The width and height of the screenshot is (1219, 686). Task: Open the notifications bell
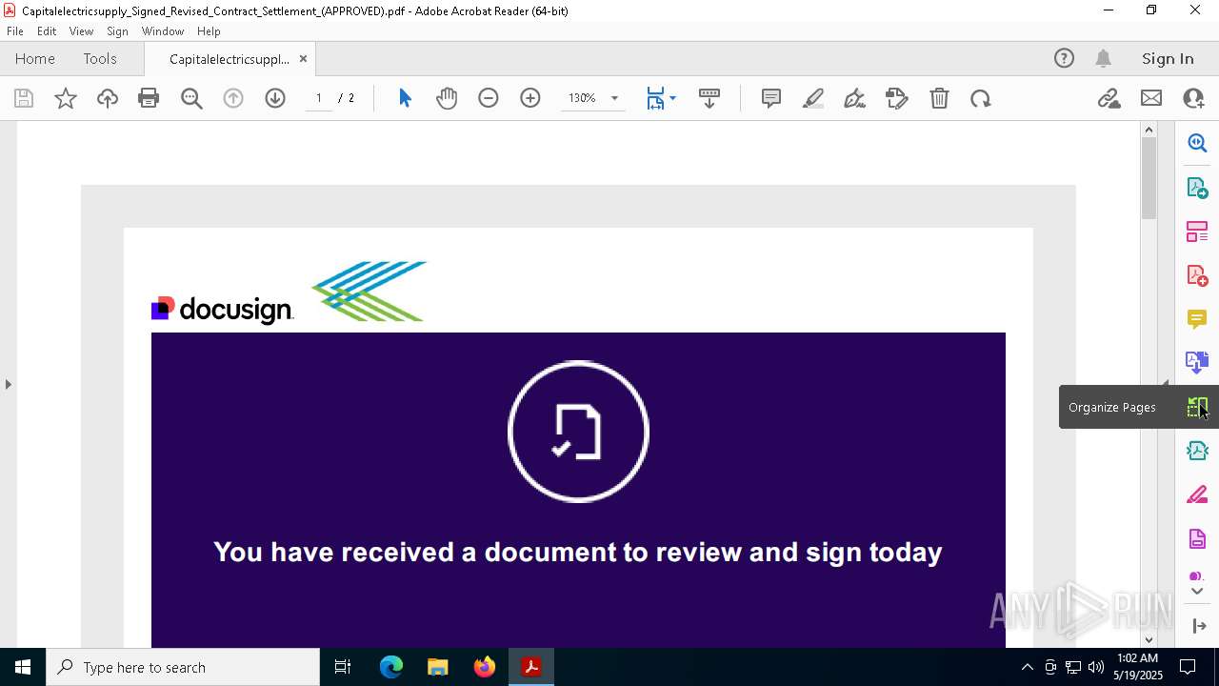pos(1104,58)
